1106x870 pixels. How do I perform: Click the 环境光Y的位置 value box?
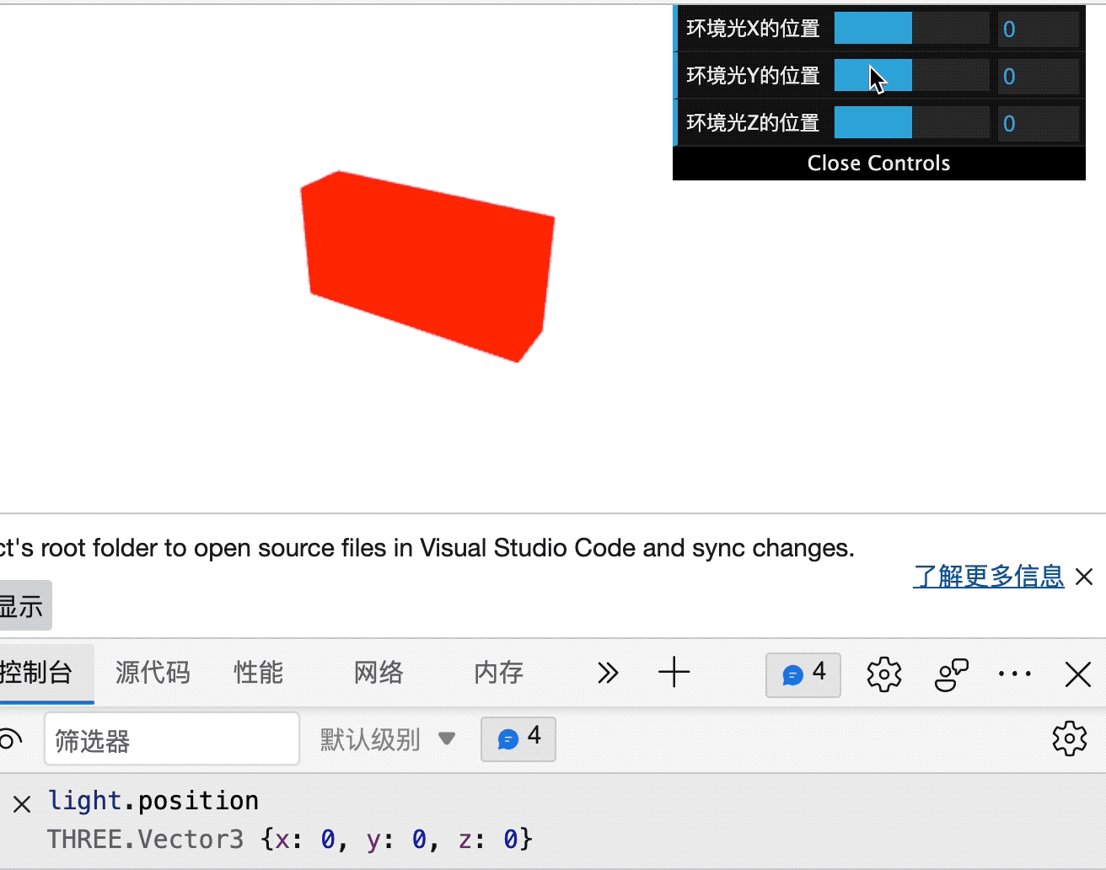[1039, 76]
